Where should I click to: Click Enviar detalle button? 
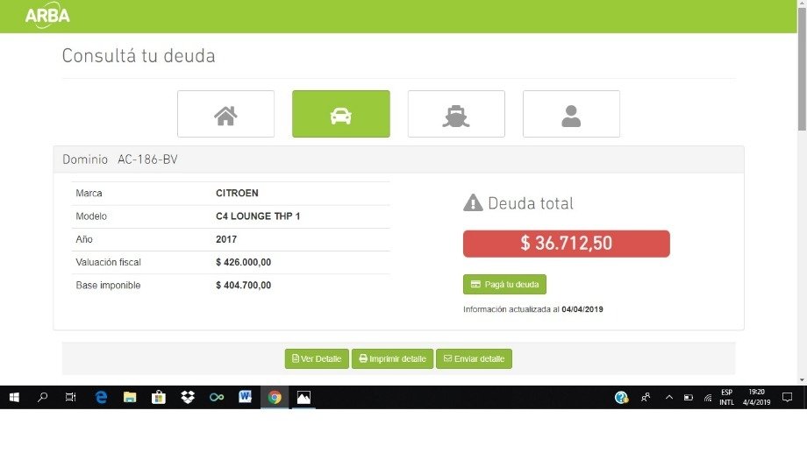[474, 359]
